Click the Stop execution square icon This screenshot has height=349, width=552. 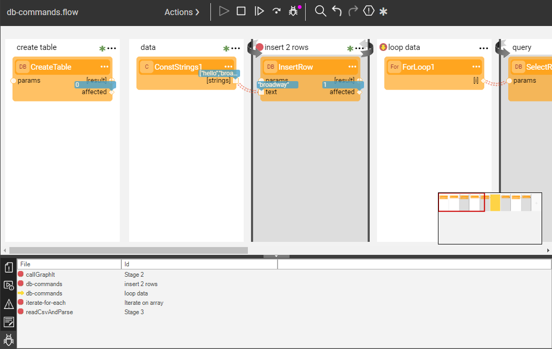[x=241, y=11]
